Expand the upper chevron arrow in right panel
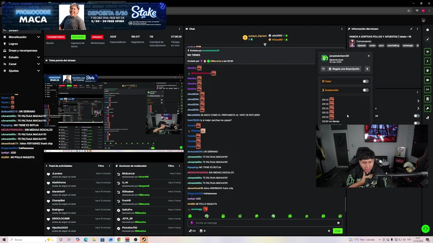The image size is (433, 243). click(x=418, y=101)
